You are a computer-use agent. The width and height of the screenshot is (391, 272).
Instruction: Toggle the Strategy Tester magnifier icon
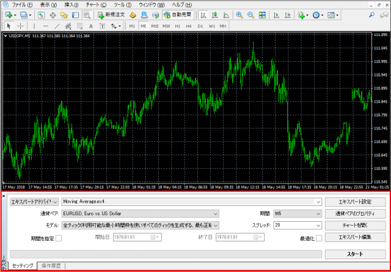[x=87, y=15]
